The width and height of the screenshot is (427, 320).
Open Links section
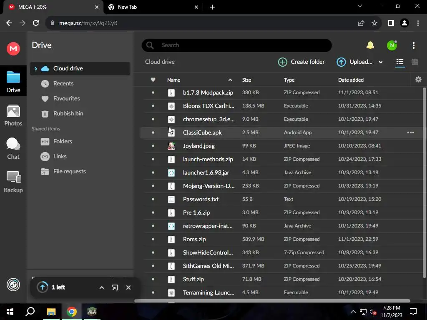pyautogui.click(x=60, y=157)
